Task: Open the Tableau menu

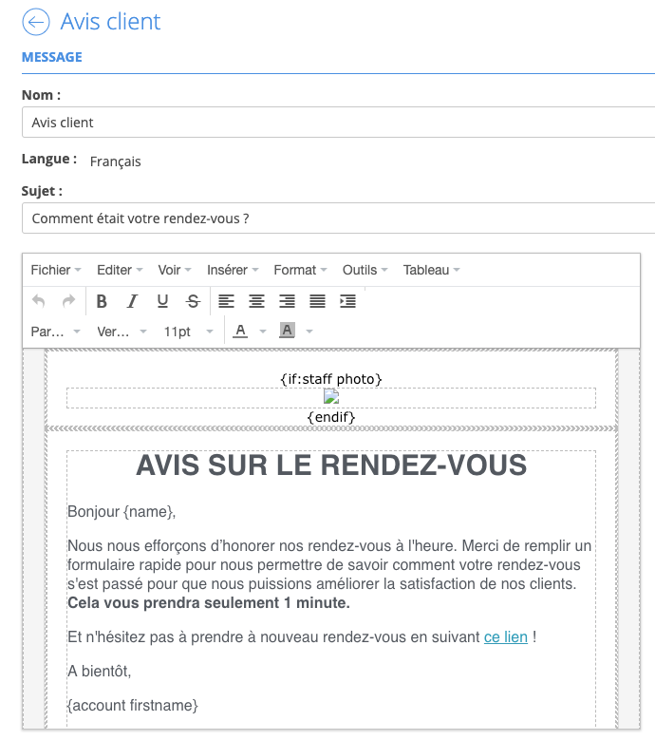Action: click(x=431, y=270)
